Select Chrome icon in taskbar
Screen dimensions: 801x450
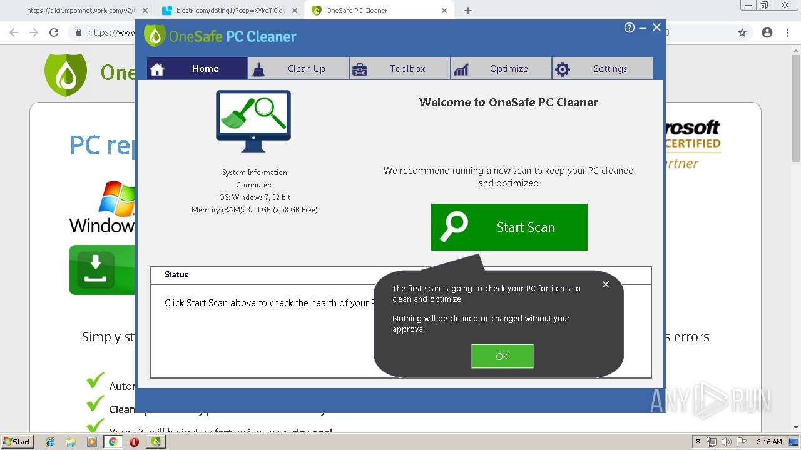[x=113, y=442]
